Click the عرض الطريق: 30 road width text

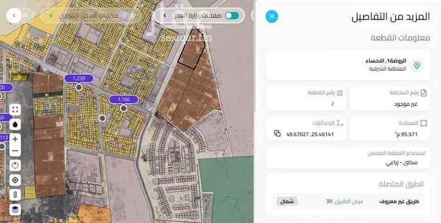345,202
